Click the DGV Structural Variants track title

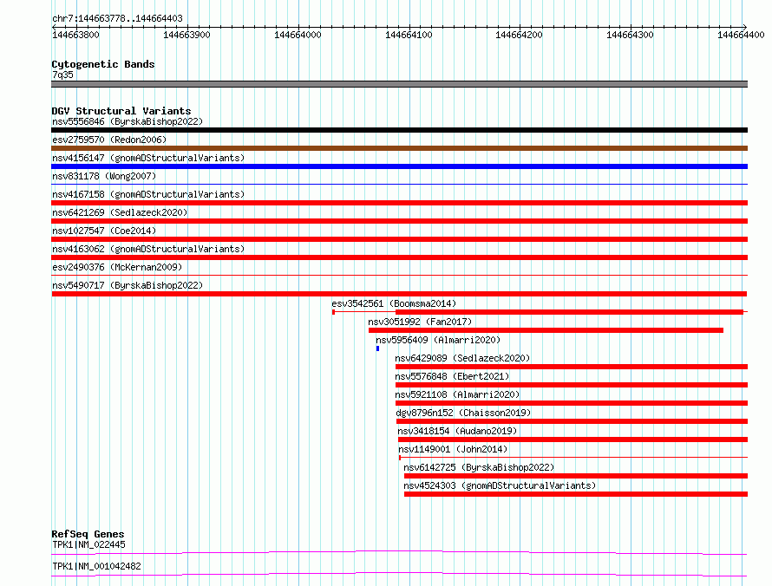tap(121, 111)
